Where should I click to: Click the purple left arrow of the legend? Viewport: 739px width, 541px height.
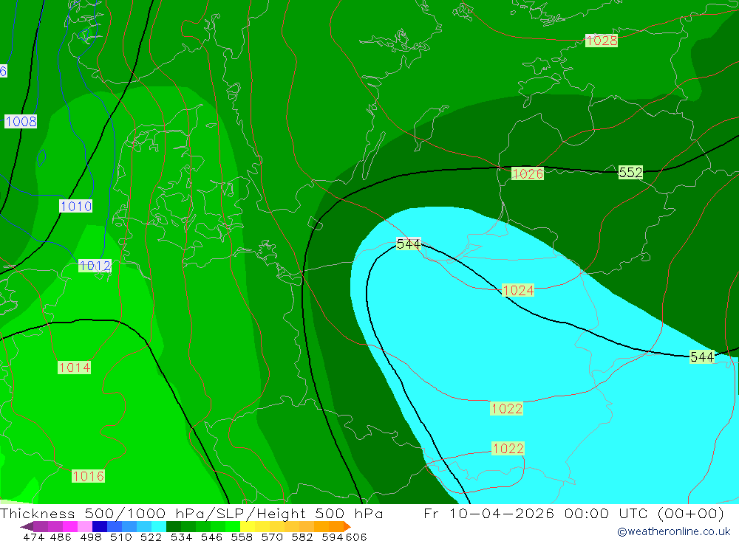tap(27, 526)
